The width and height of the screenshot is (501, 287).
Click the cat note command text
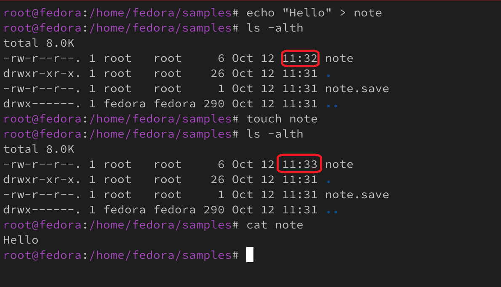point(275,225)
